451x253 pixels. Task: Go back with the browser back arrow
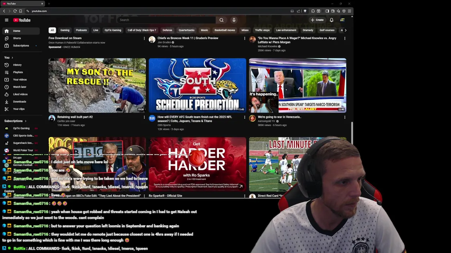click(x=4, y=11)
